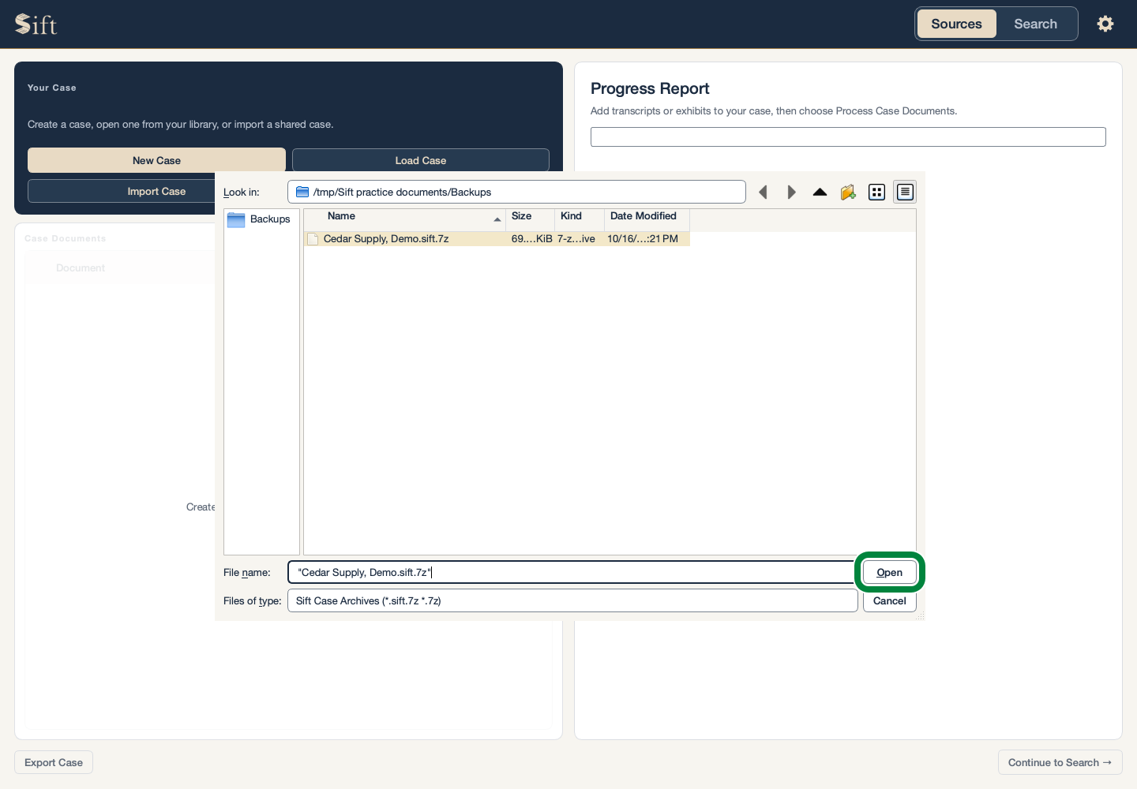Create a new folder in dialog
Screen dimensions: 1137x789
tap(848, 192)
